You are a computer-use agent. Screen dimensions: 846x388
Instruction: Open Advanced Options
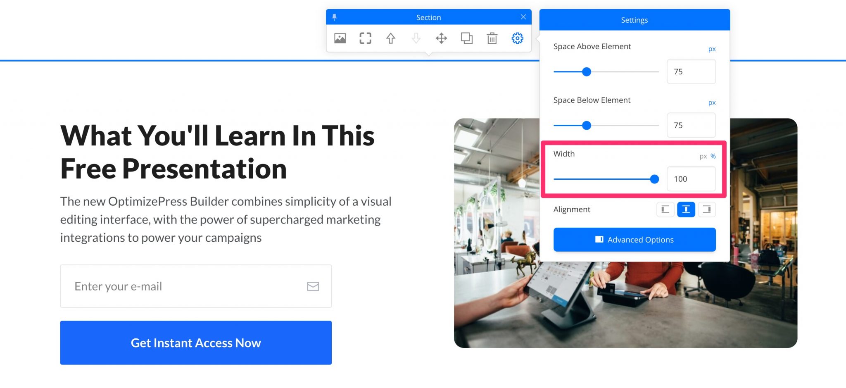tap(634, 240)
